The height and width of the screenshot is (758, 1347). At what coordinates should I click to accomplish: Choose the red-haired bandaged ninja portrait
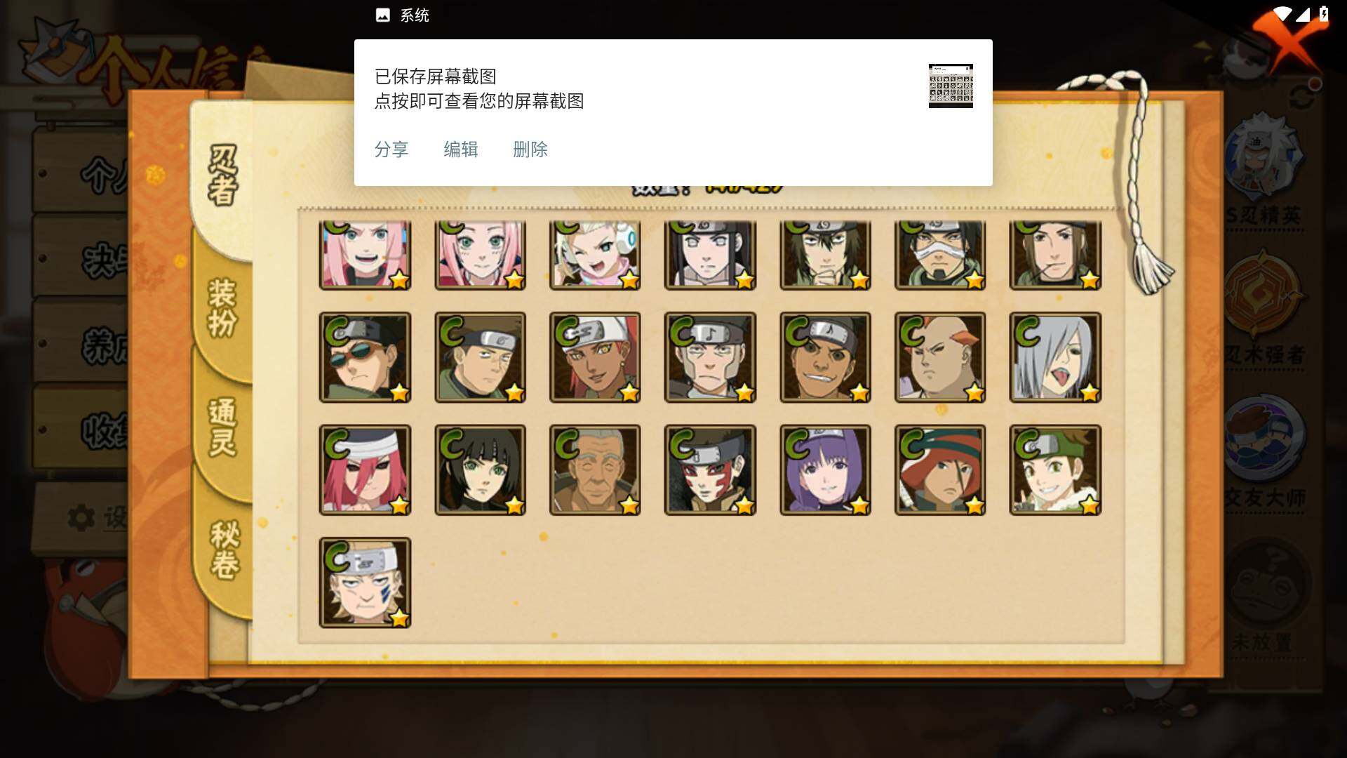click(365, 470)
